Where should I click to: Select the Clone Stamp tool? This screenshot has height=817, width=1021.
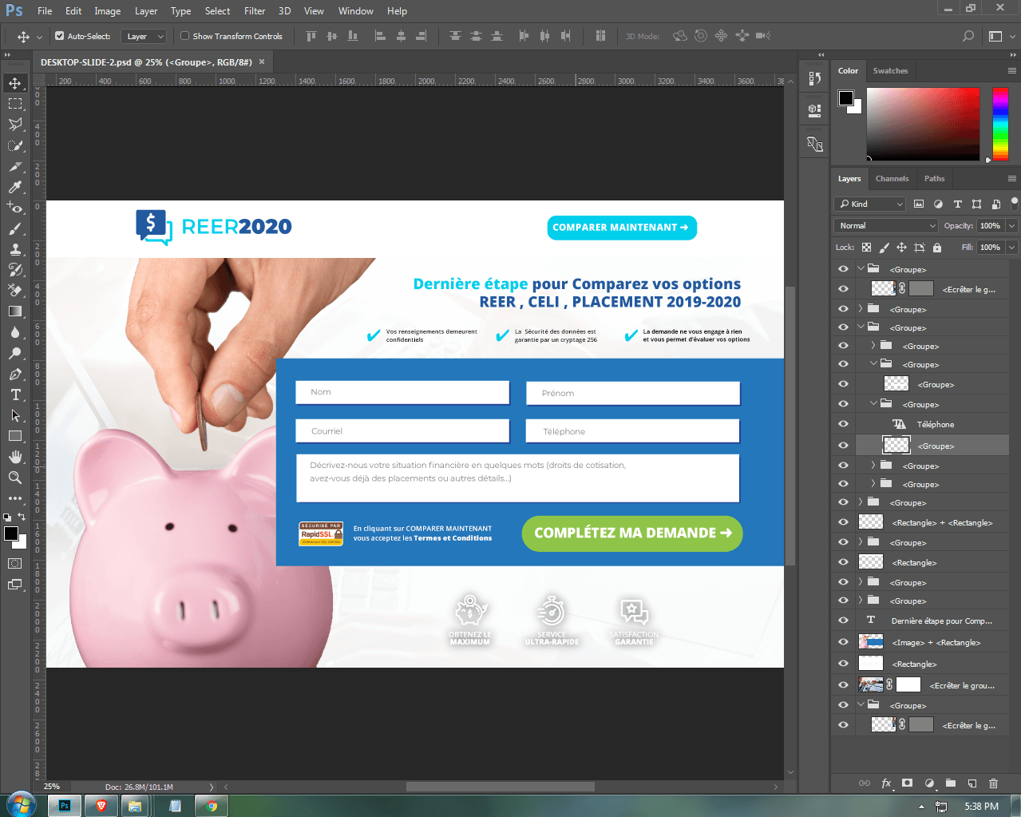pos(15,249)
